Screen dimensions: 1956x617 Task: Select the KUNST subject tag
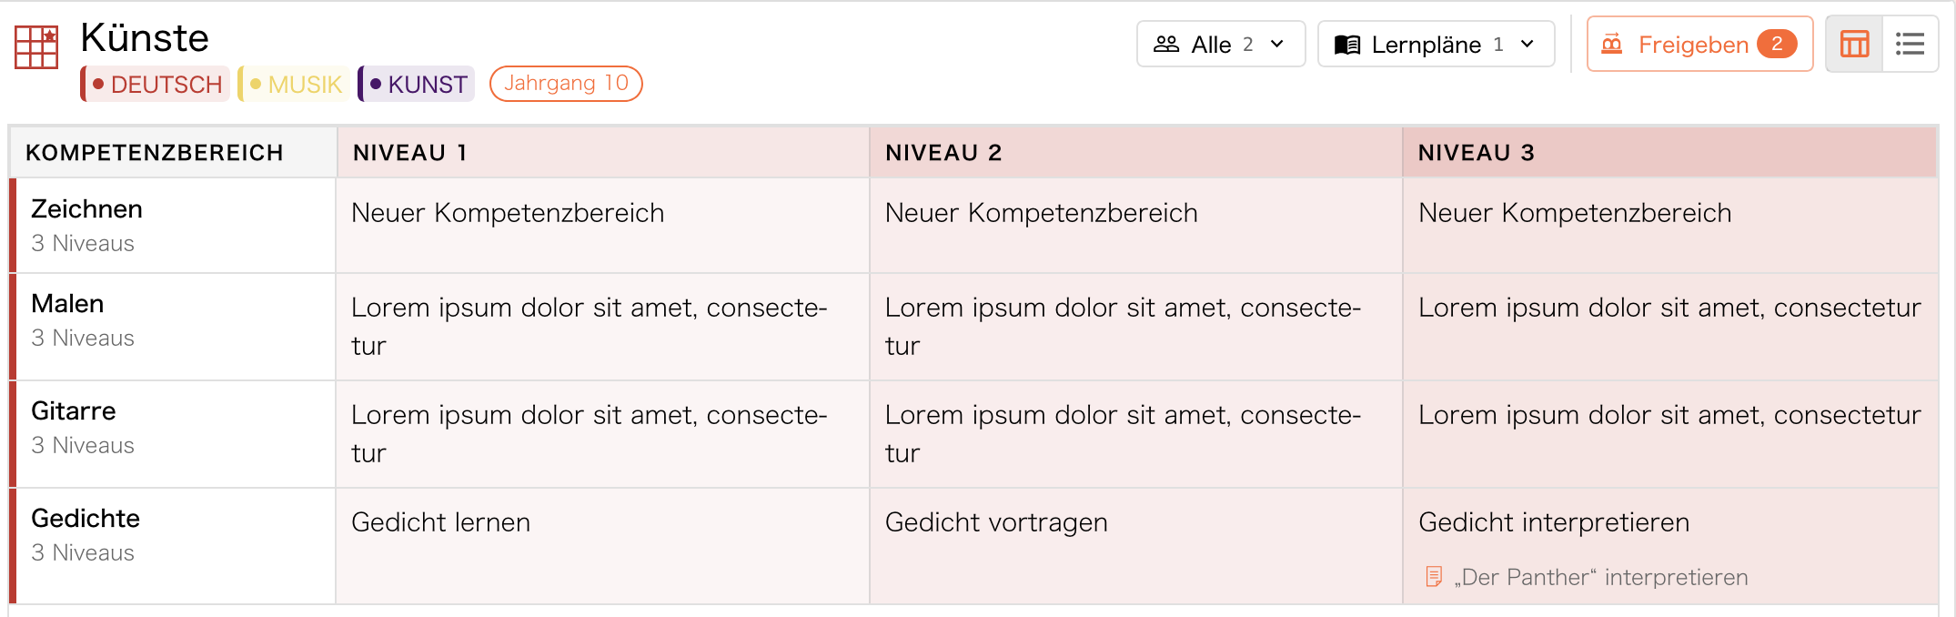coord(416,84)
